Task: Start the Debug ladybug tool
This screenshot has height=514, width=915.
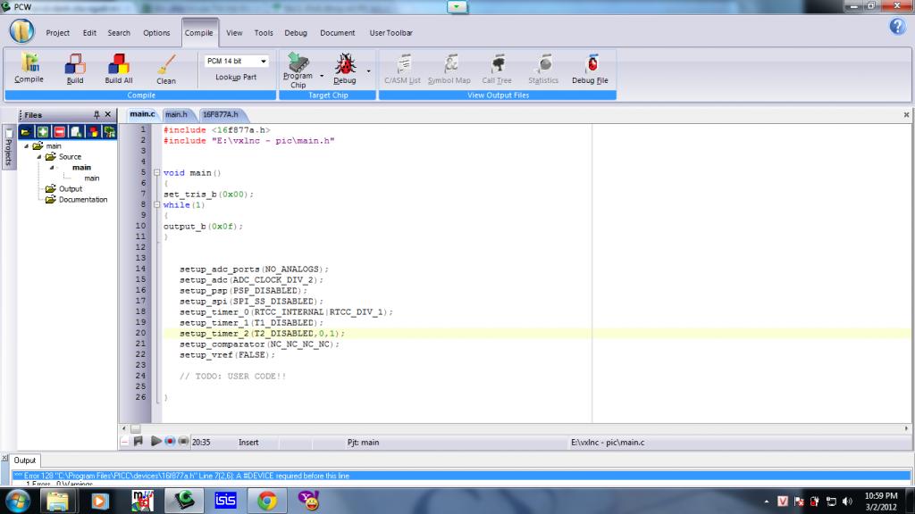Action: [344, 65]
